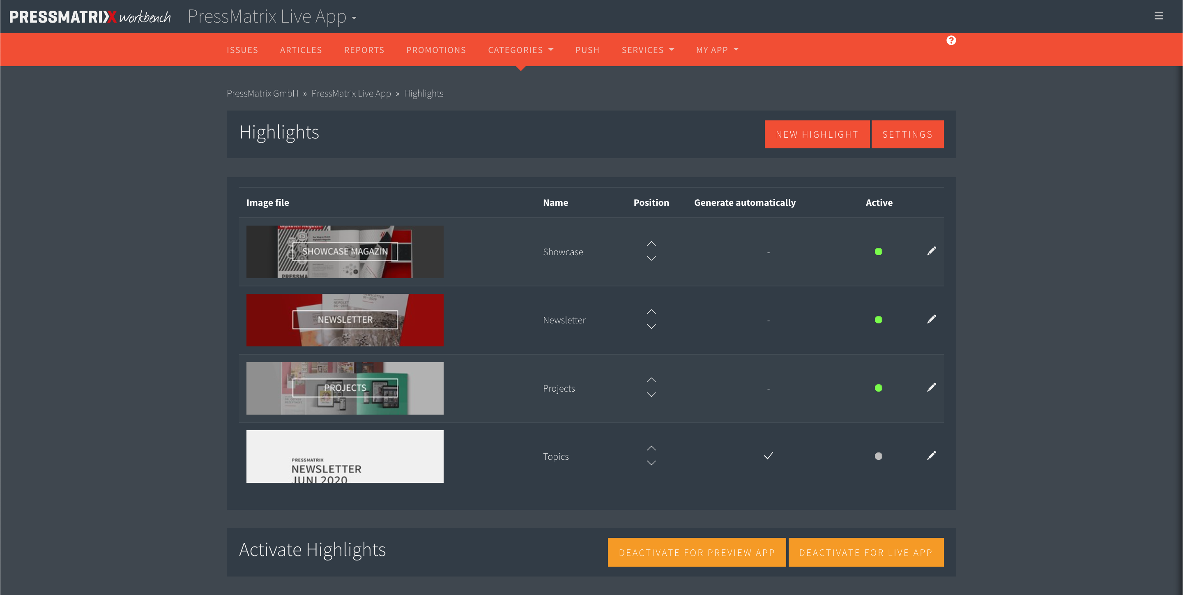The image size is (1183, 595).
Task: Follow the PressMatrix Live App breadcrumb
Action: (x=351, y=93)
